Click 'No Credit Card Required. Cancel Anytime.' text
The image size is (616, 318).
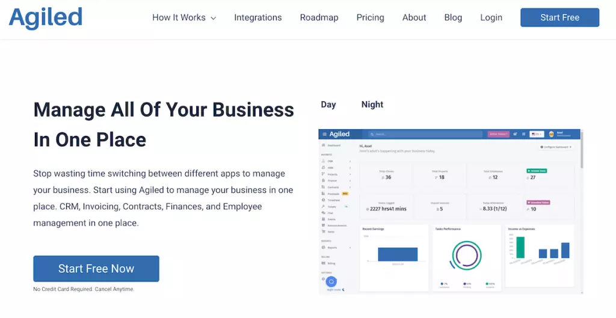click(x=84, y=289)
